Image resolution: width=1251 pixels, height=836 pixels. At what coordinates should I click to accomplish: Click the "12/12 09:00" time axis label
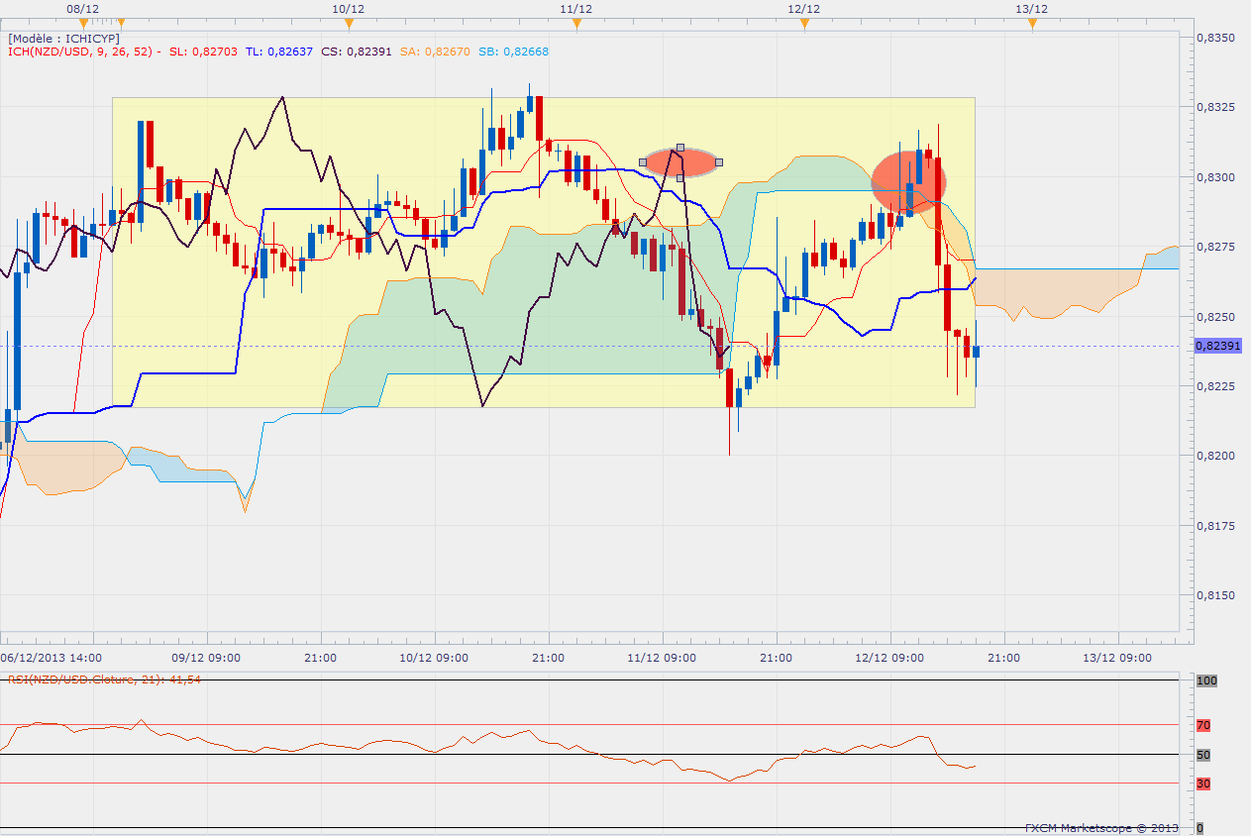(x=889, y=657)
